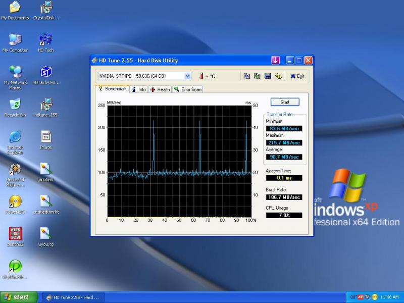Click the pink download arrow in title bar
404x303 pixels.
[275, 60]
